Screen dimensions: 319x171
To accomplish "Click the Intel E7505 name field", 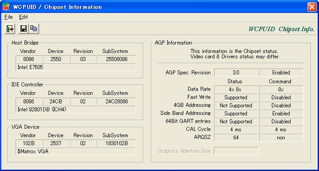I will click(76, 67).
